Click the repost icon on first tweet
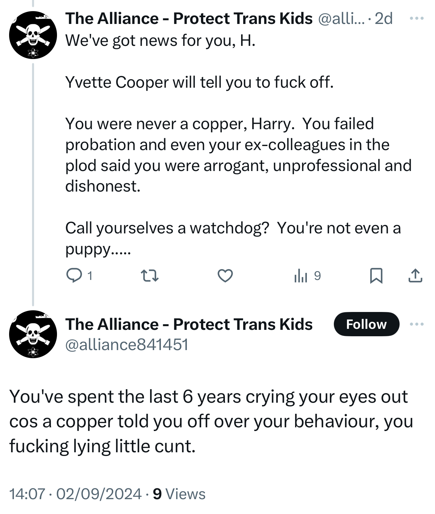Viewport: 435px width, 514px height. pos(149,276)
